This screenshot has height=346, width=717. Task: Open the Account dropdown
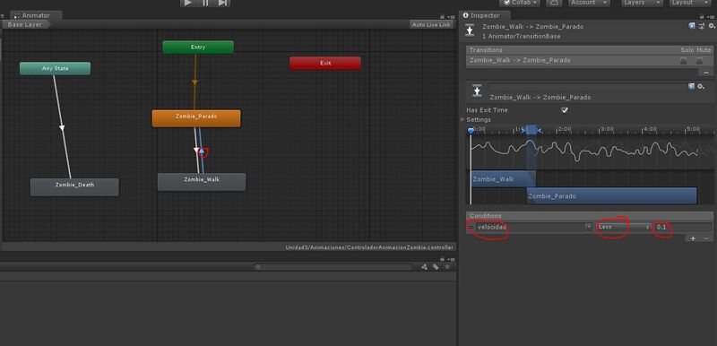589,3
